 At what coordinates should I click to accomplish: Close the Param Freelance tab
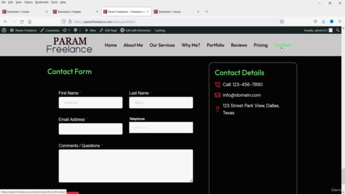point(148,12)
